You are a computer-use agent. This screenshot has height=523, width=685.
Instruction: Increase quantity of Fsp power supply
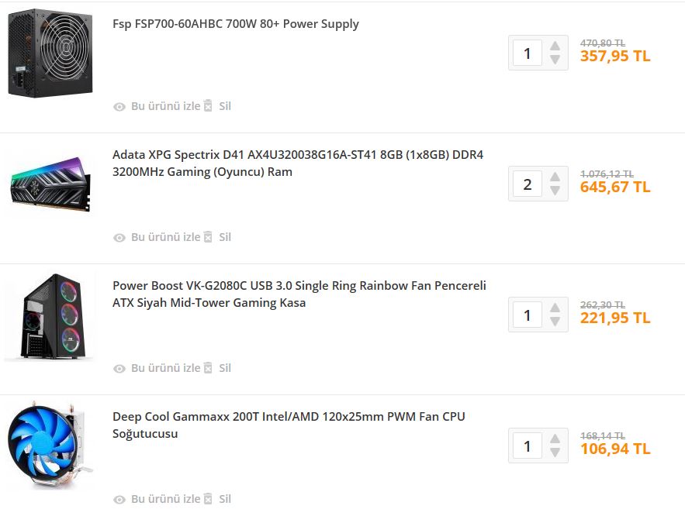coord(555,46)
